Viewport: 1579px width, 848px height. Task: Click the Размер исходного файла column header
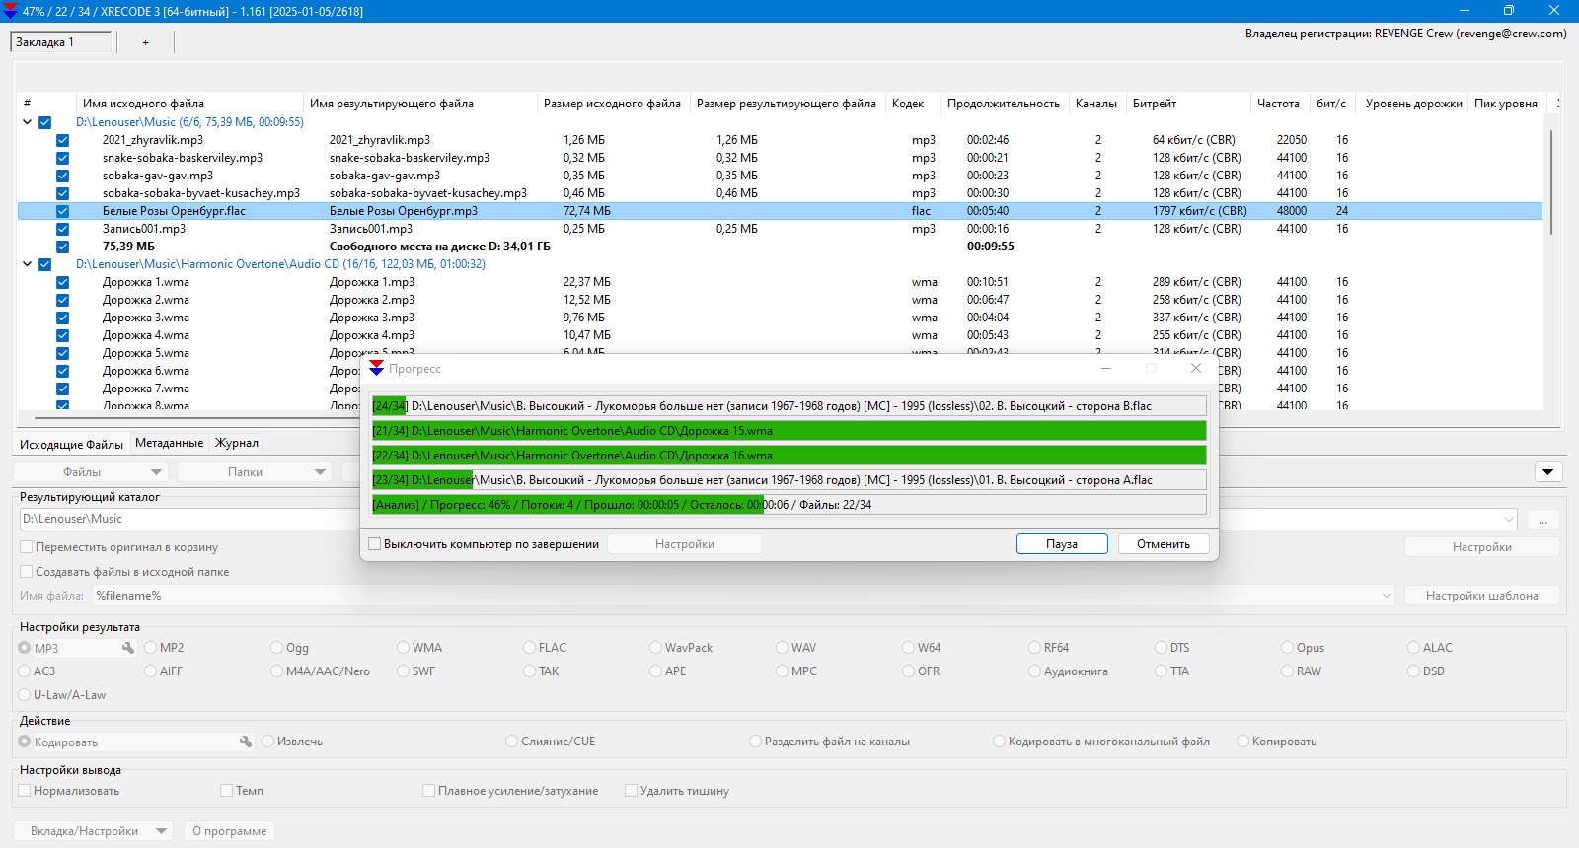pos(612,104)
